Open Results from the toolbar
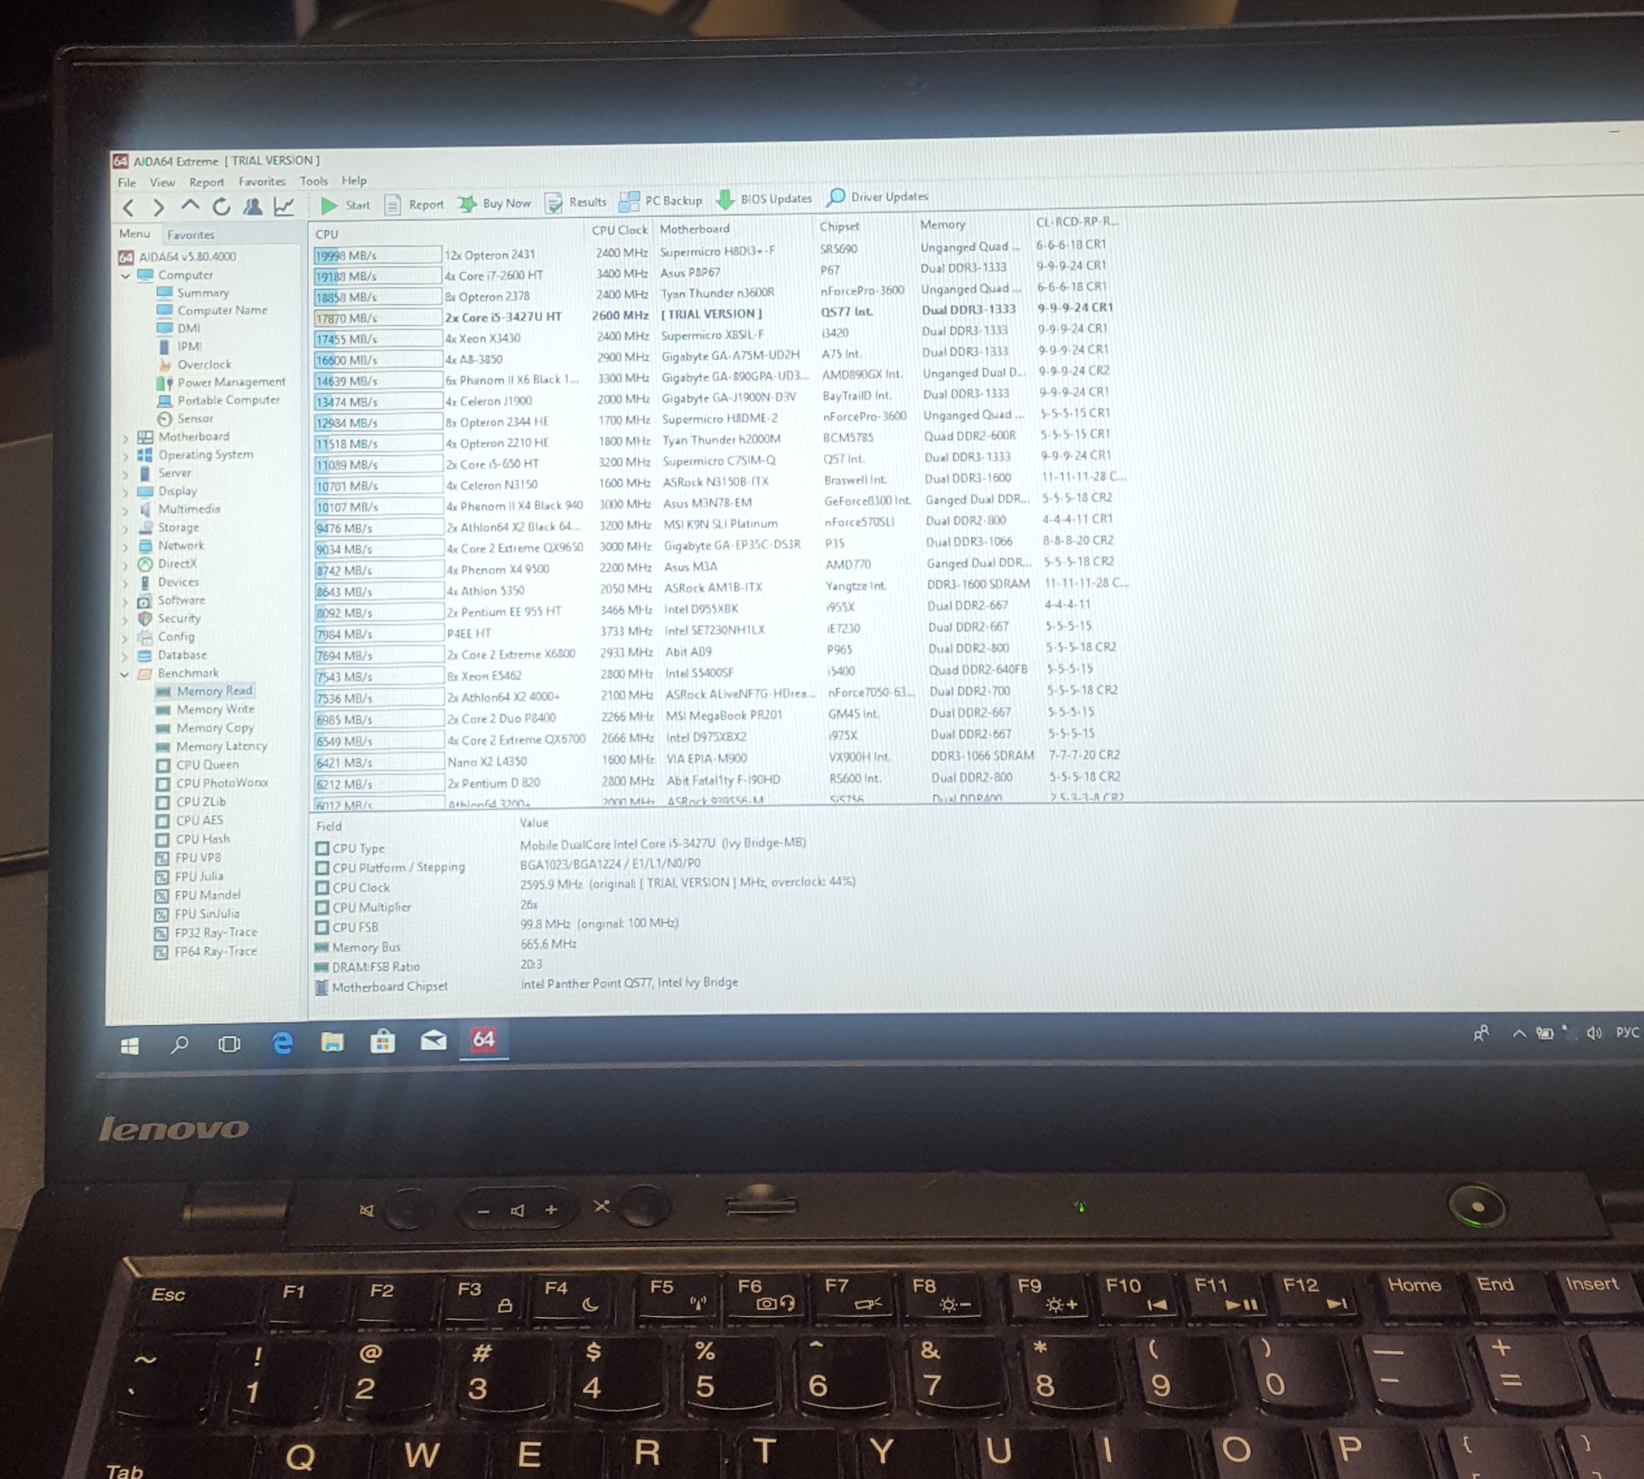1644x1479 pixels. point(576,202)
